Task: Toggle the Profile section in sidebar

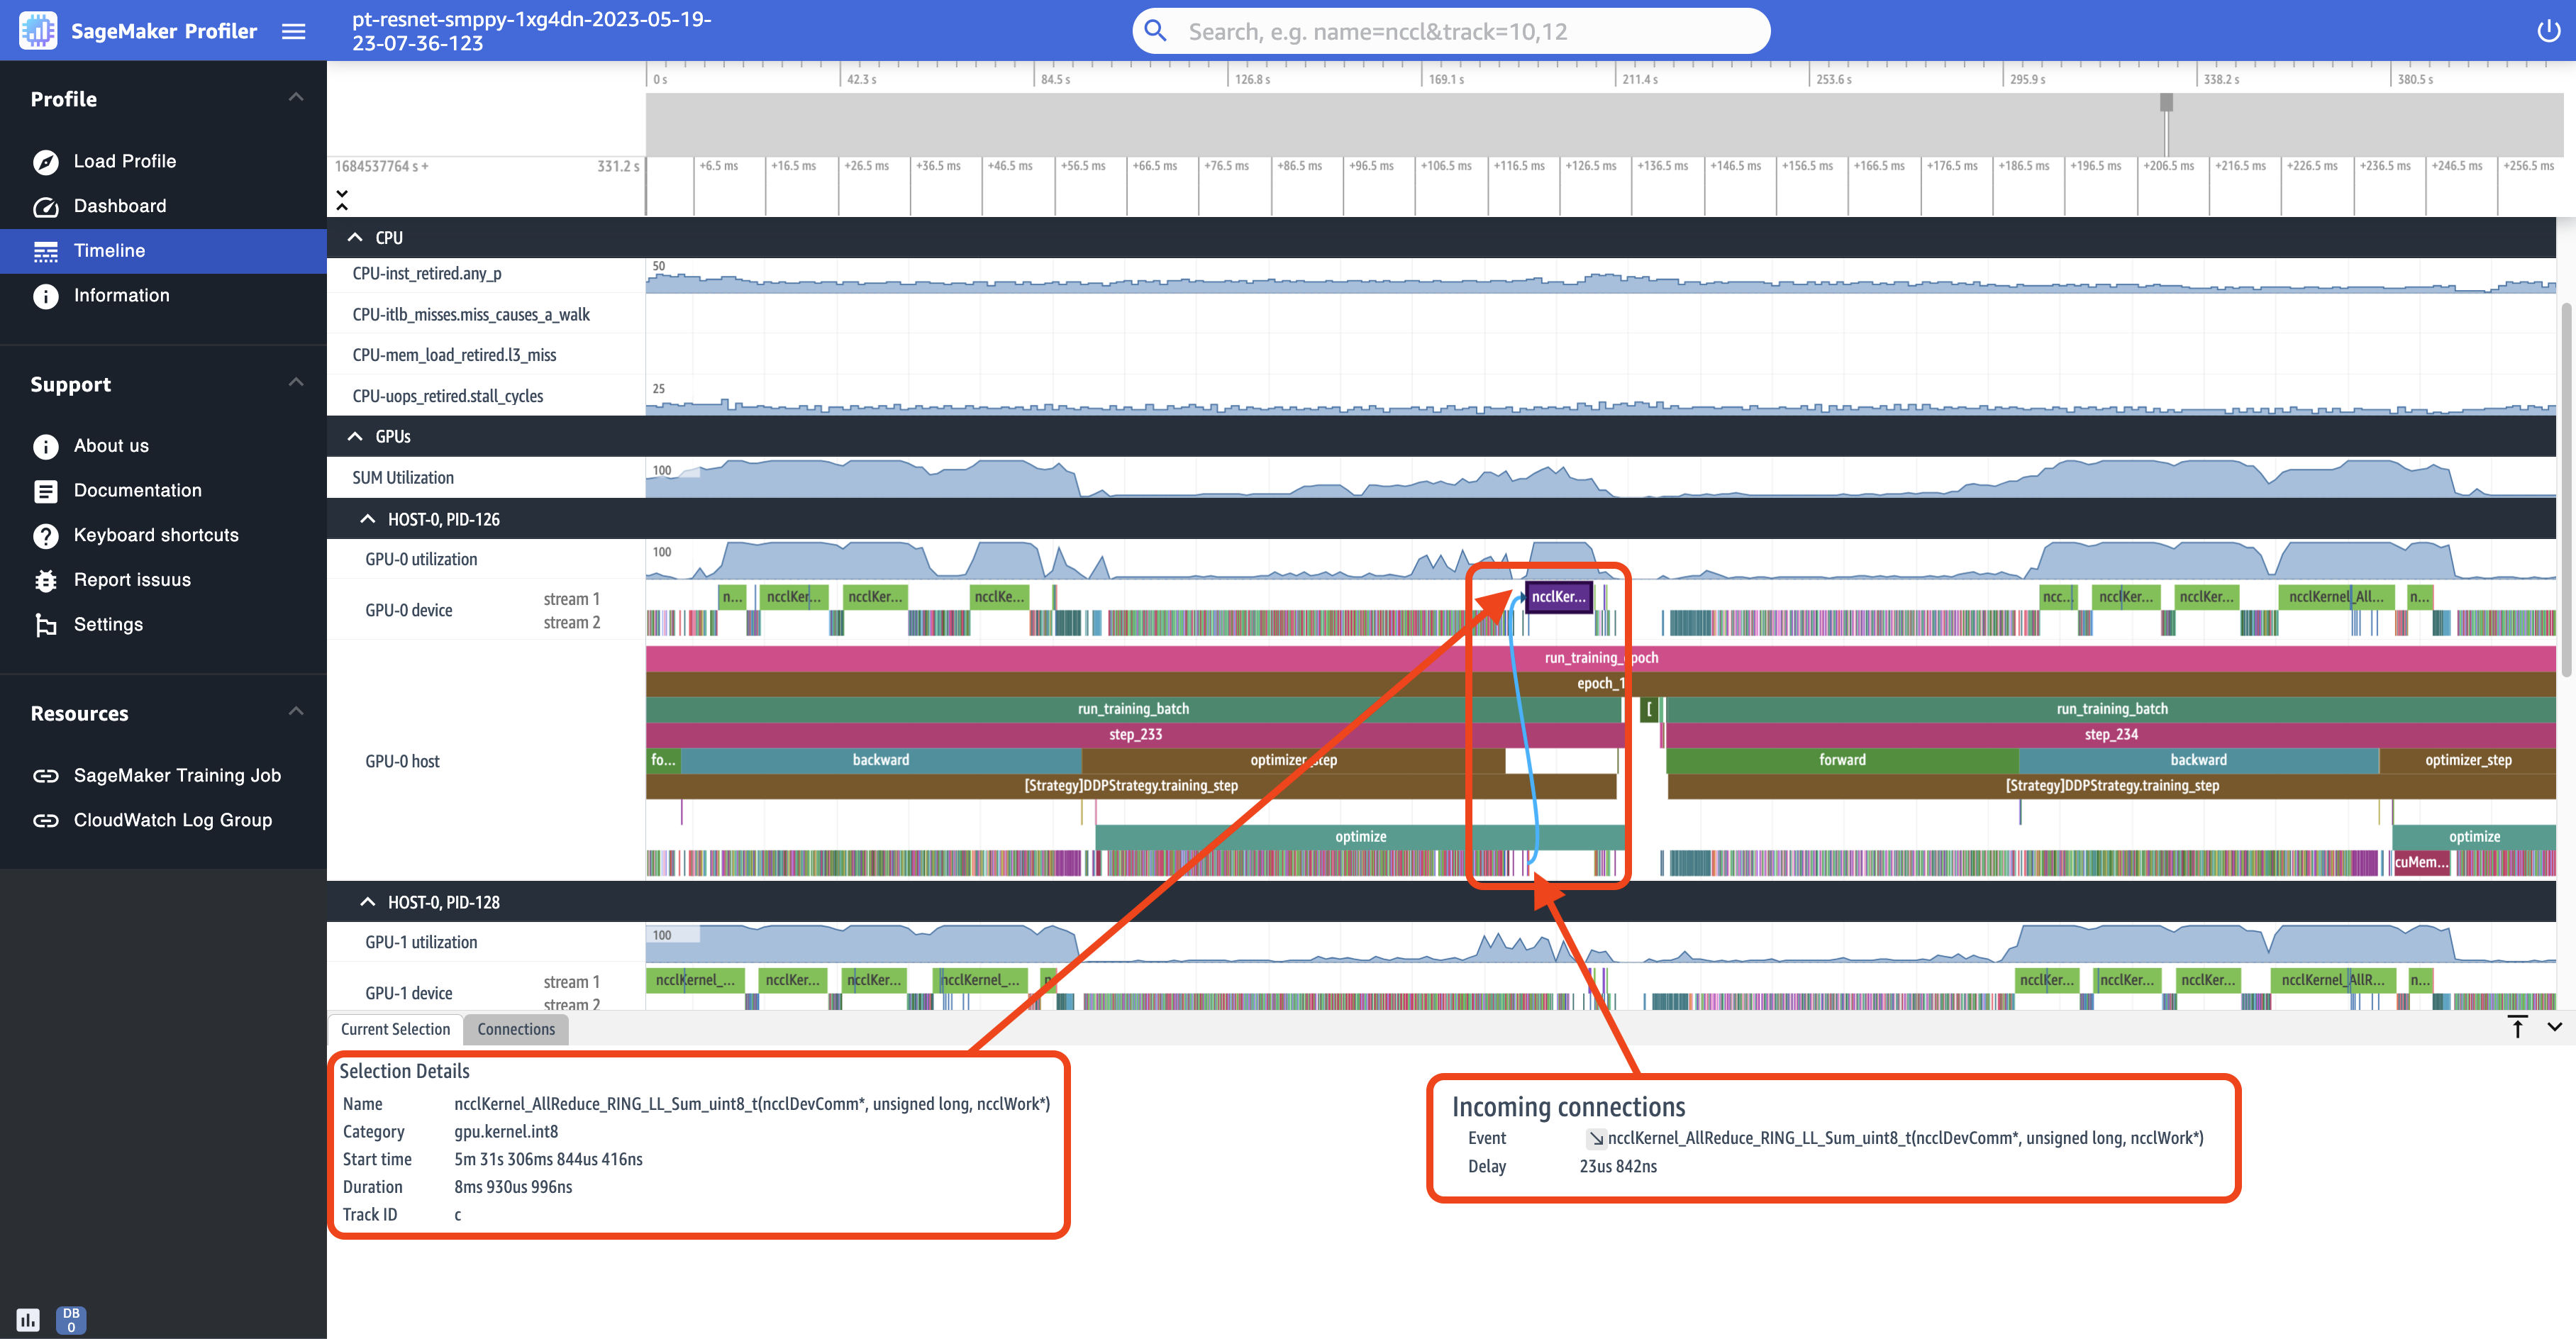Action: [295, 96]
